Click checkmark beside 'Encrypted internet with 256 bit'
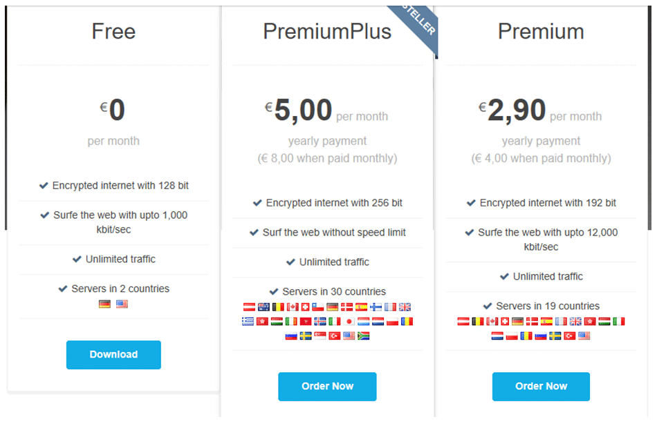The width and height of the screenshot is (657, 426). [x=257, y=203]
